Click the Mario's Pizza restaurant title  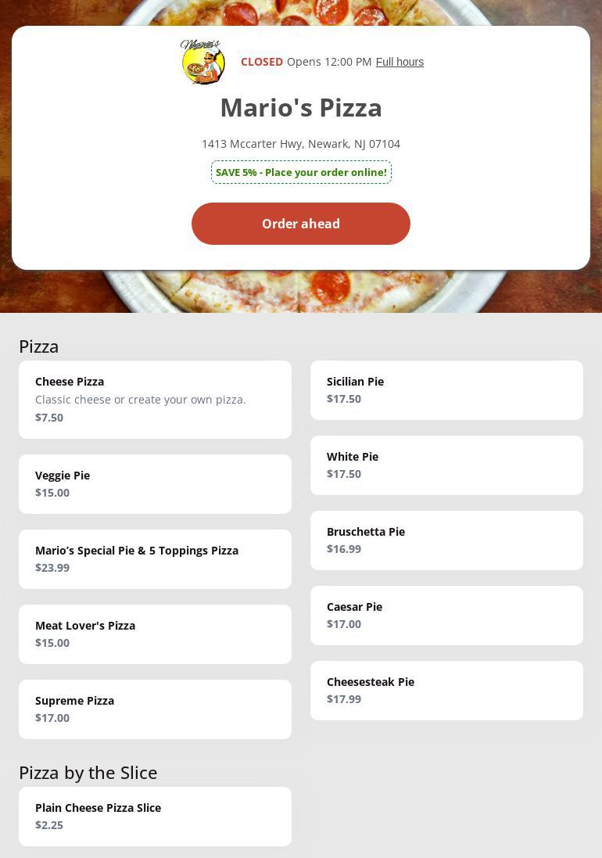click(301, 108)
